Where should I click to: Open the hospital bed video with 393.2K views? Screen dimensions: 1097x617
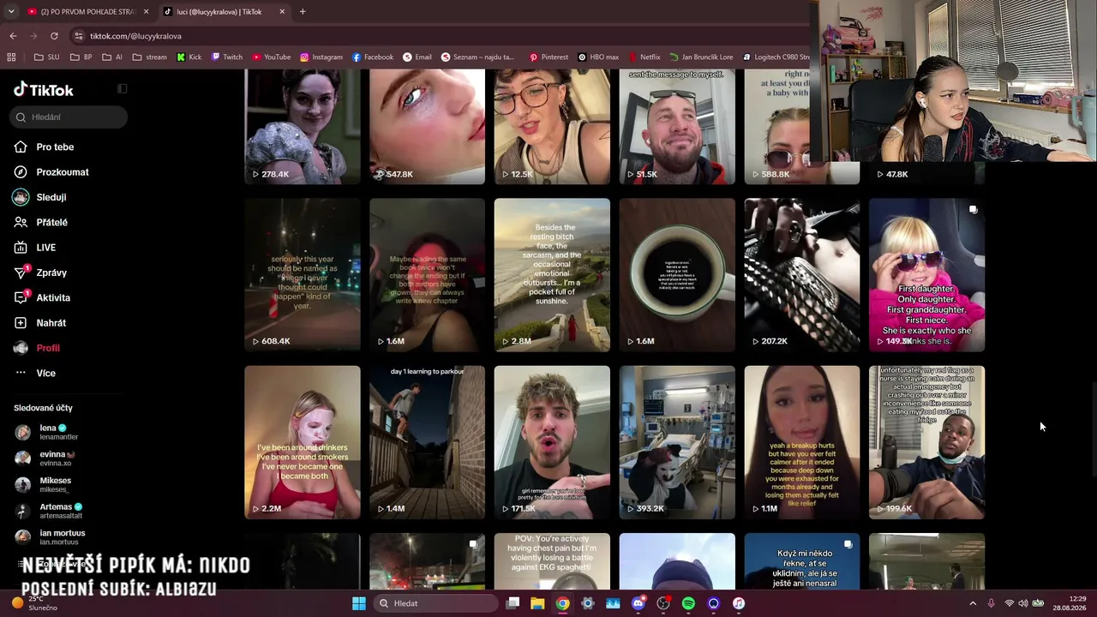[677, 442]
